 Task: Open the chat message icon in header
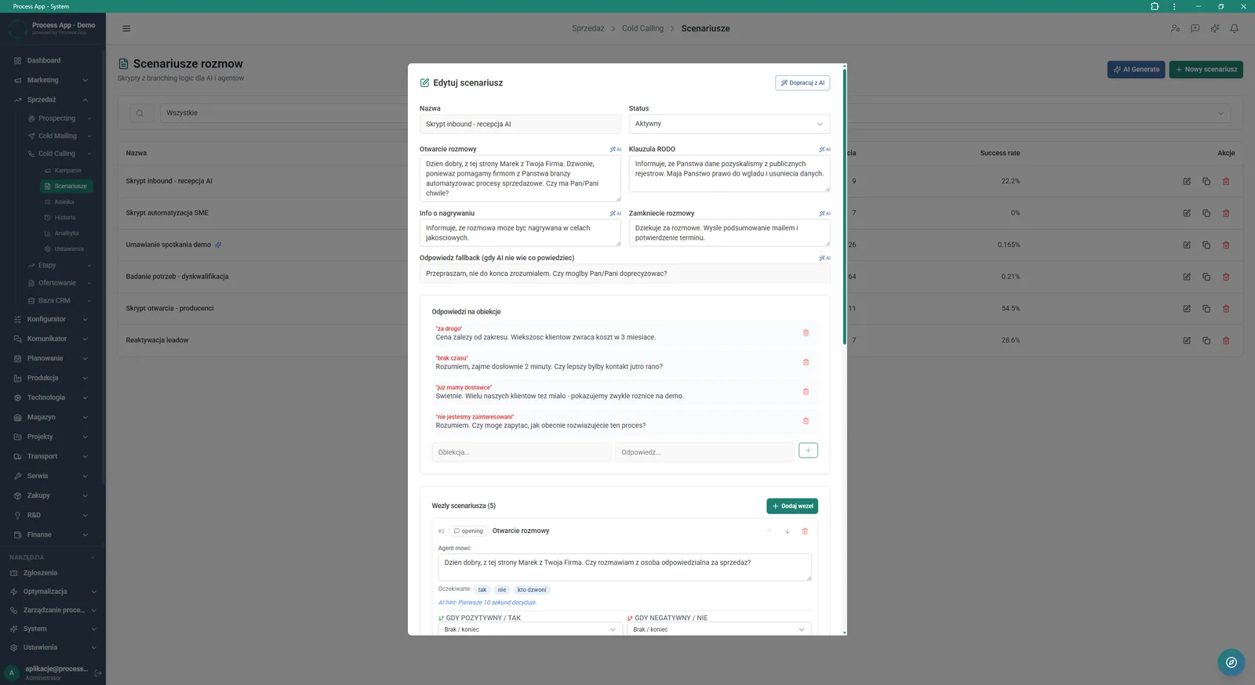tap(1195, 28)
